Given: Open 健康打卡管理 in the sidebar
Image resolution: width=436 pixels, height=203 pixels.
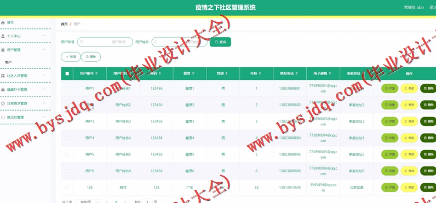Looking at the screenshot, I should pos(25,90).
